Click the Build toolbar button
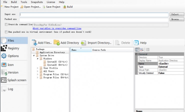Image resolution: width=185 pixels, height=112 pixels. tap(68, 7)
